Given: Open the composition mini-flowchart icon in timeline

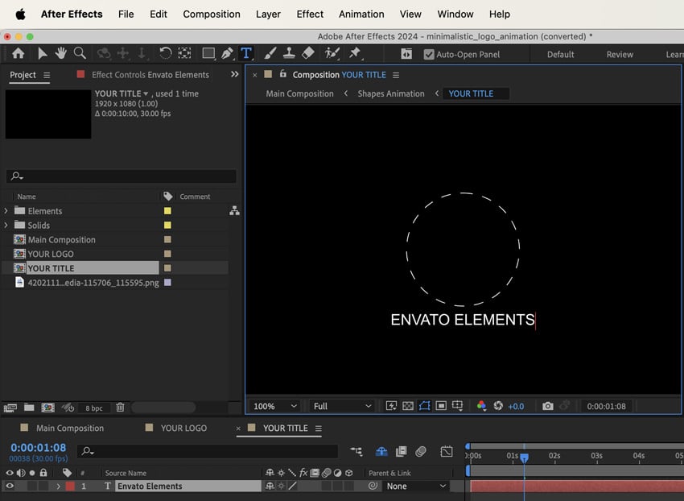Looking at the screenshot, I should (356, 451).
